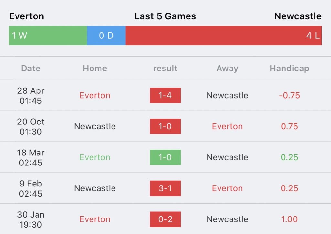The image size is (331, 234).
Task: Open the 3-1 result badge
Action: coord(165,188)
